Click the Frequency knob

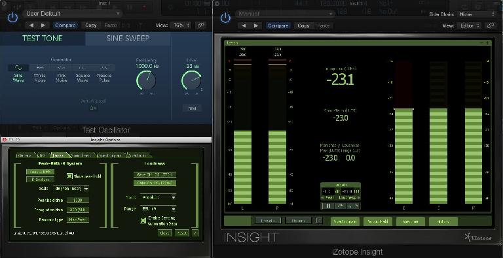146,80
